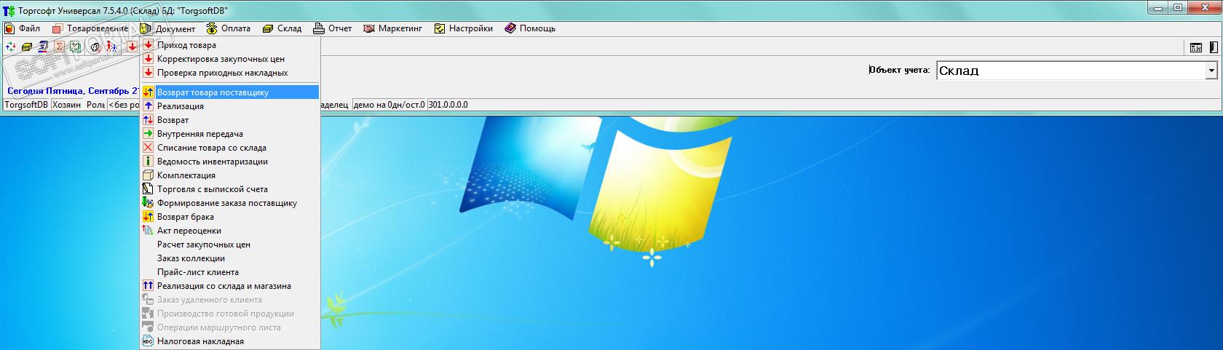
Task: Click greyed Производство готовой продукции entry
Action: pyautogui.click(x=230, y=314)
